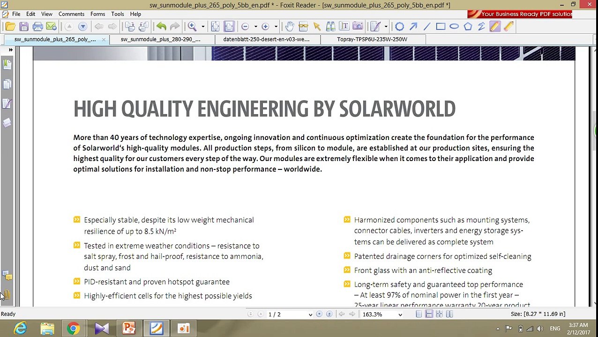This screenshot has height=337, width=598.
Task: Open the zoom tool dropdown arrow
Action: (x=202, y=27)
